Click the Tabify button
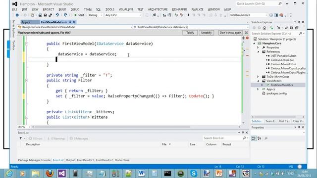 pos(190,33)
